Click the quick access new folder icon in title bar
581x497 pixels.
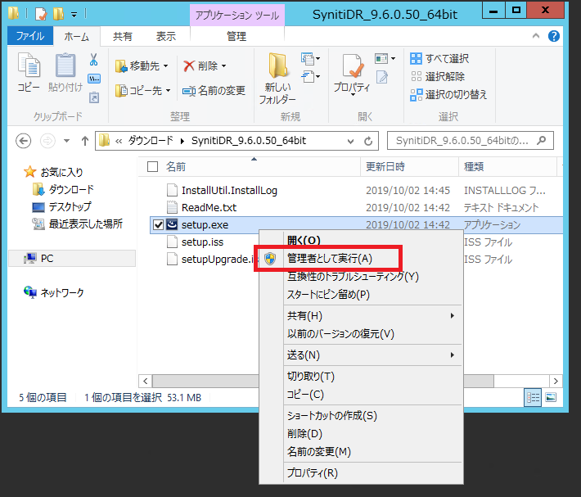pyautogui.click(x=58, y=14)
